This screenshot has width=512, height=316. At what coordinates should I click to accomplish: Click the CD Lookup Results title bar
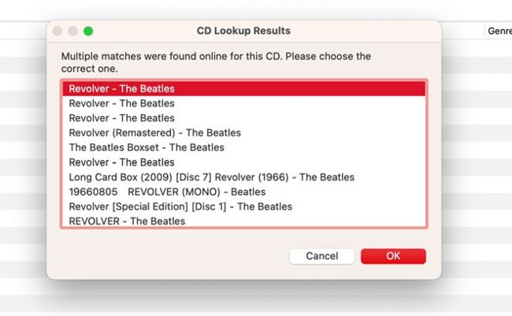243,31
